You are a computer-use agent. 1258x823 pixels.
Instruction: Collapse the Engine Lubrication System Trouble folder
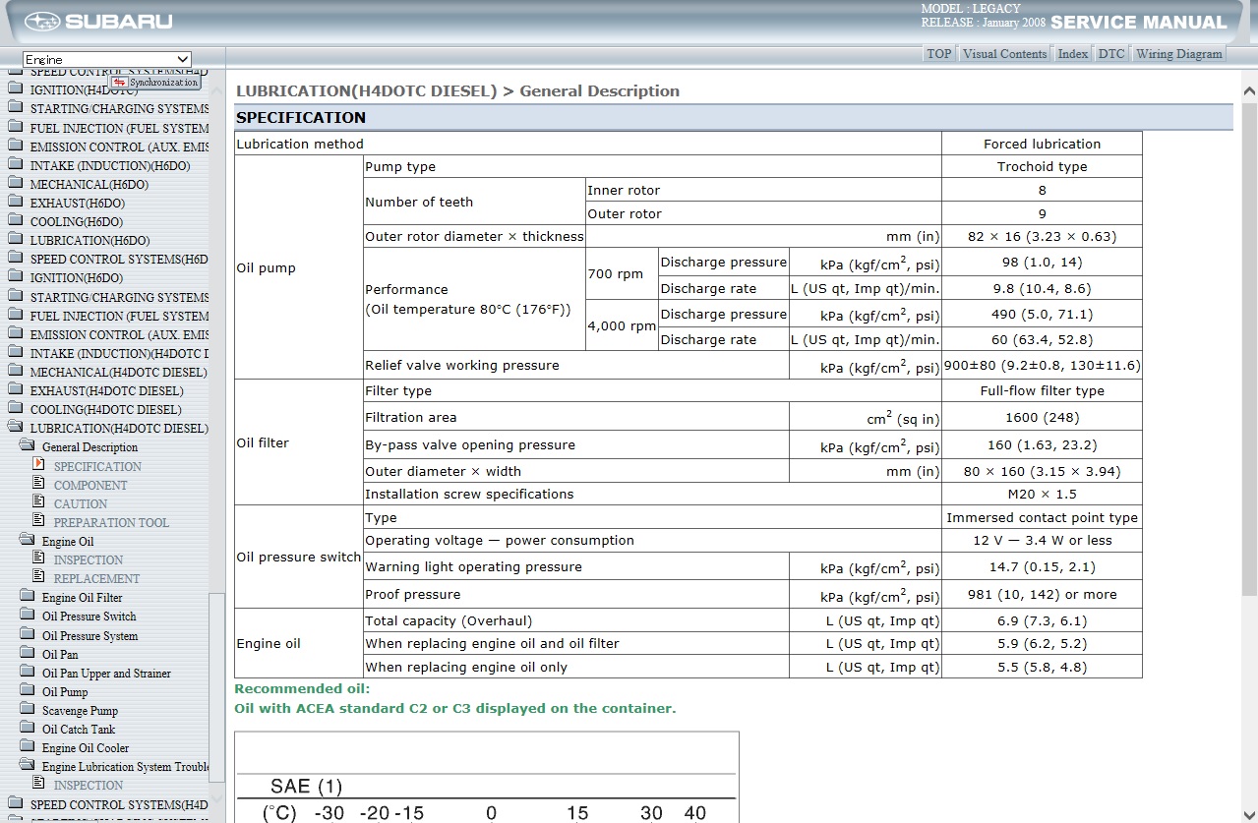pyautogui.click(x=27, y=765)
